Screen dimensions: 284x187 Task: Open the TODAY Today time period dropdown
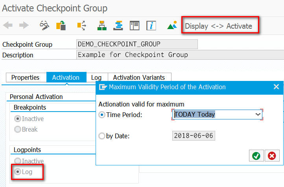point(258,114)
